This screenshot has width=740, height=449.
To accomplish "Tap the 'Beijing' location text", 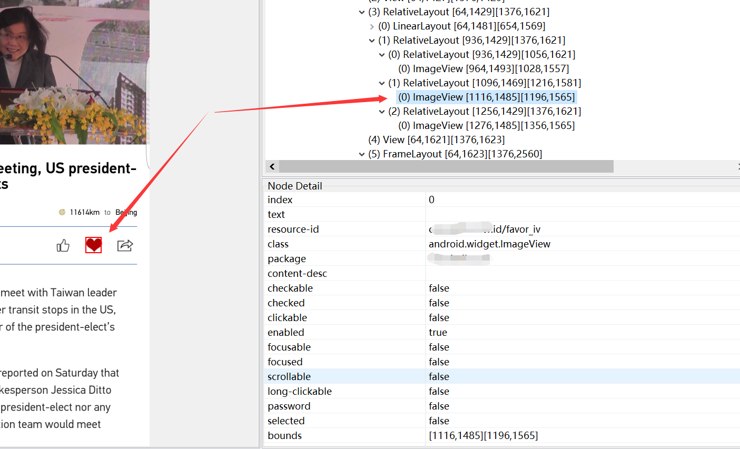I will tap(126, 212).
